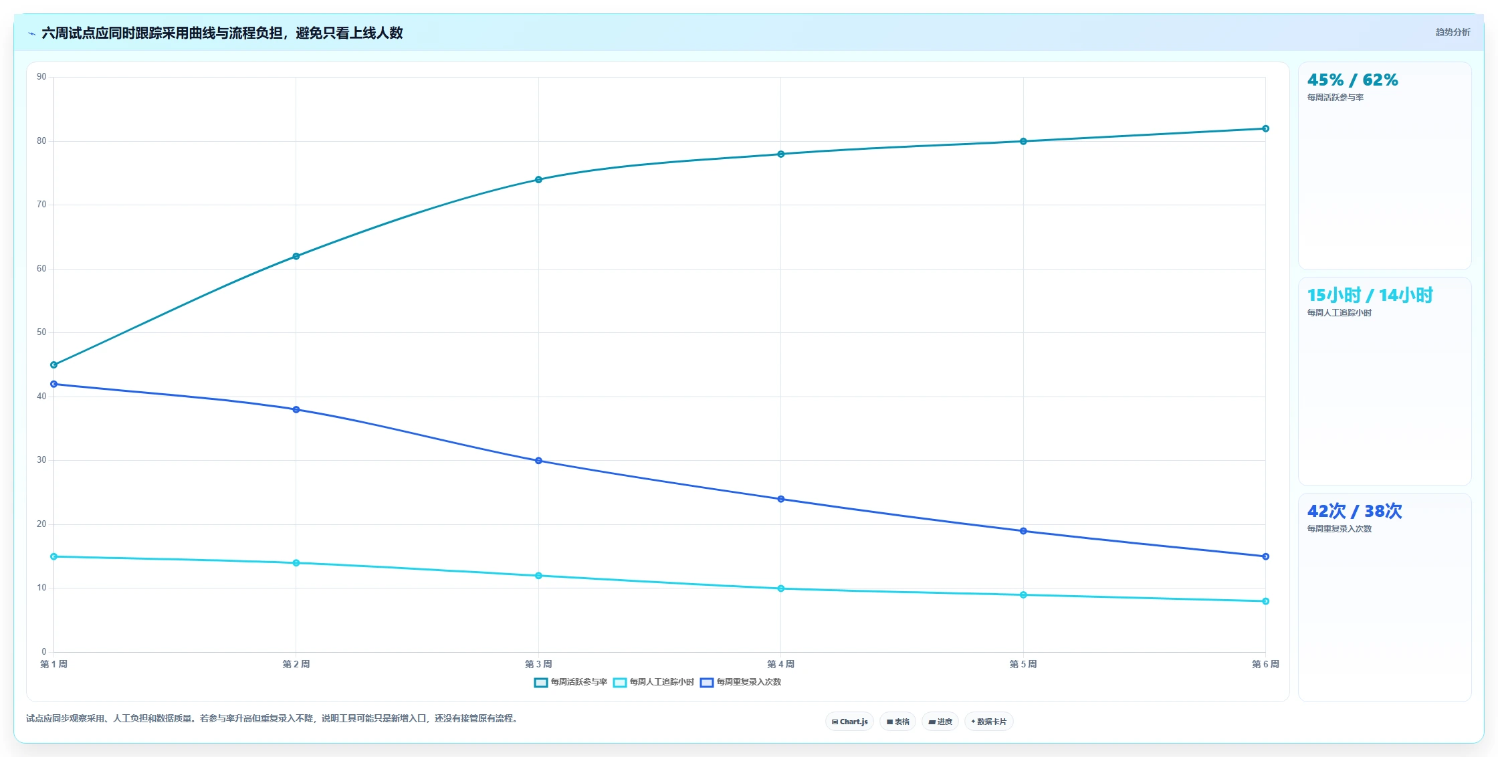The width and height of the screenshot is (1498, 757).
Task: Select the week 4 tracking-hours point at 10
Action: [781, 588]
